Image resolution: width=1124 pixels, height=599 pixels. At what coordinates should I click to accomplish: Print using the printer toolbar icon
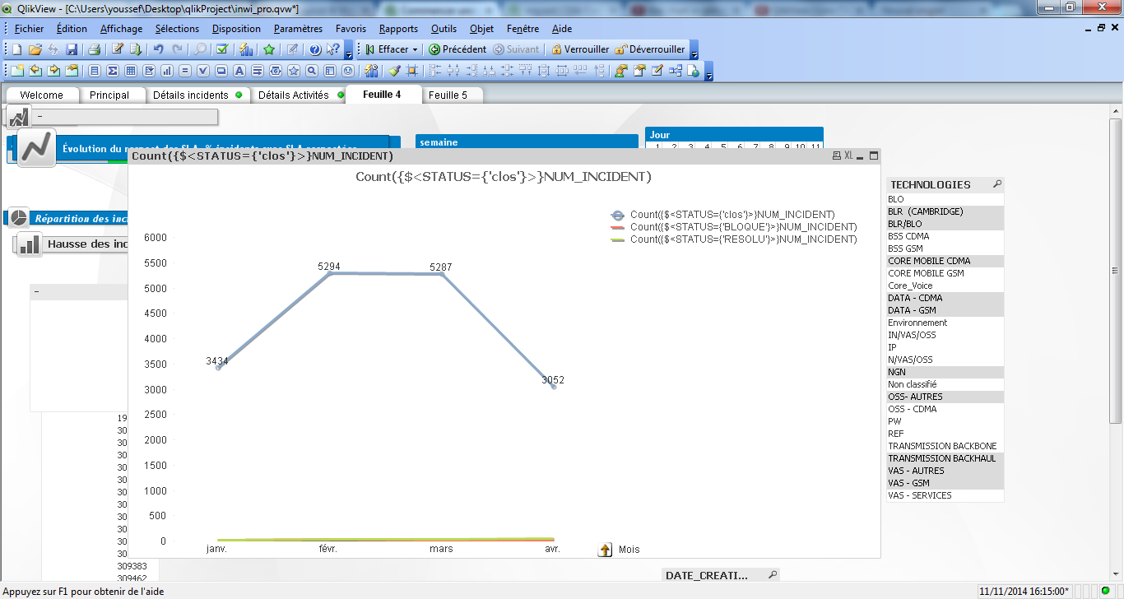pyautogui.click(x=95, y=49)
